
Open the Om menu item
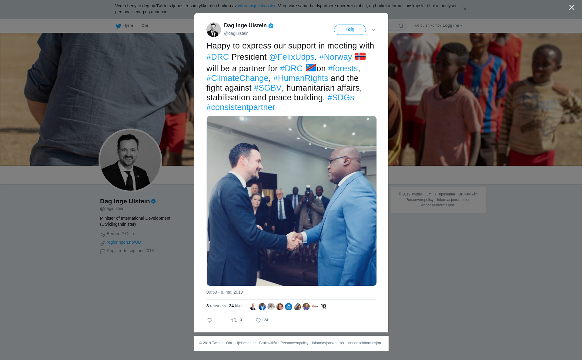tap(145, 25)
